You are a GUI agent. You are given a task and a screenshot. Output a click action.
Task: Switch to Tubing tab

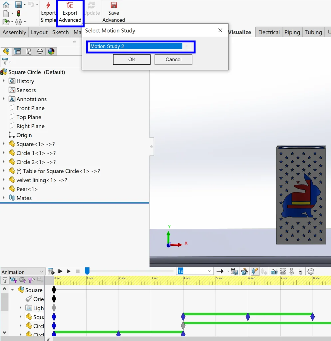(313, 32)
